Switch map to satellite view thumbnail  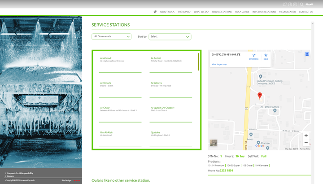214,143
